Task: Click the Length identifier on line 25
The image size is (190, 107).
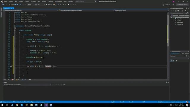Action: (48, 66)
